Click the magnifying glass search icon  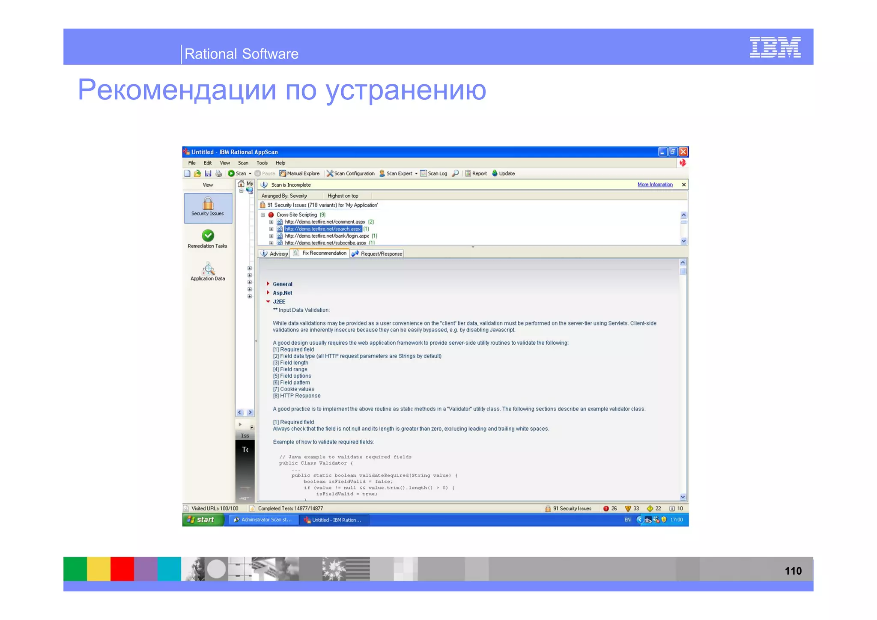456,173
